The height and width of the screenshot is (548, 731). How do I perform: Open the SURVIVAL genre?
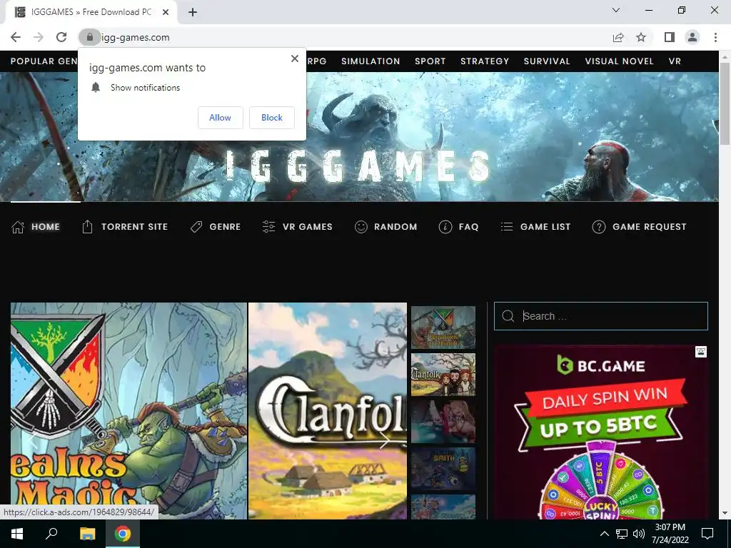click(x=547, y=61)
